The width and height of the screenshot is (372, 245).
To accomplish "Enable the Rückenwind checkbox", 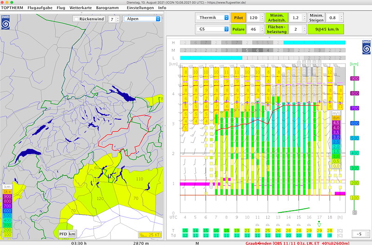I will coord(76,19).
